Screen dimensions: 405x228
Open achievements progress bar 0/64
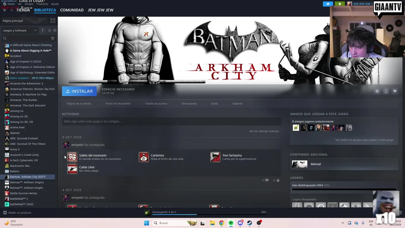pos(344,189)
